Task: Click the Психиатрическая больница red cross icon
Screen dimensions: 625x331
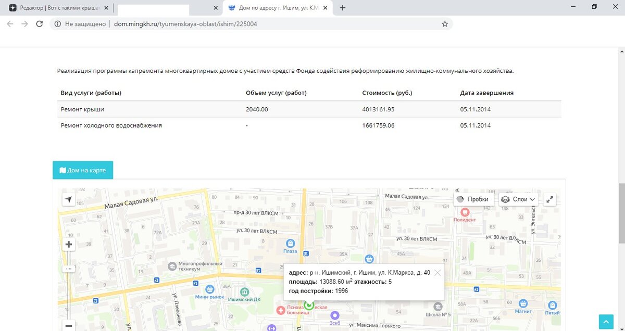Action: (282, 311)
